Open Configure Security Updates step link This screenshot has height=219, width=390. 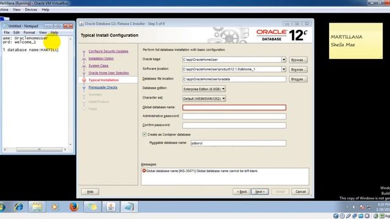point(108,51)
